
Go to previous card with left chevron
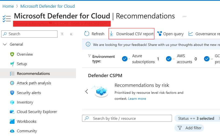tap(86, 92)
